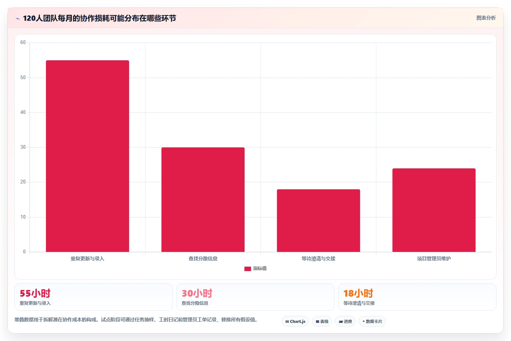Click the 重复更新与录入 bar in the chart
This screenshot has width=511, height=341.
click(87, 156)
